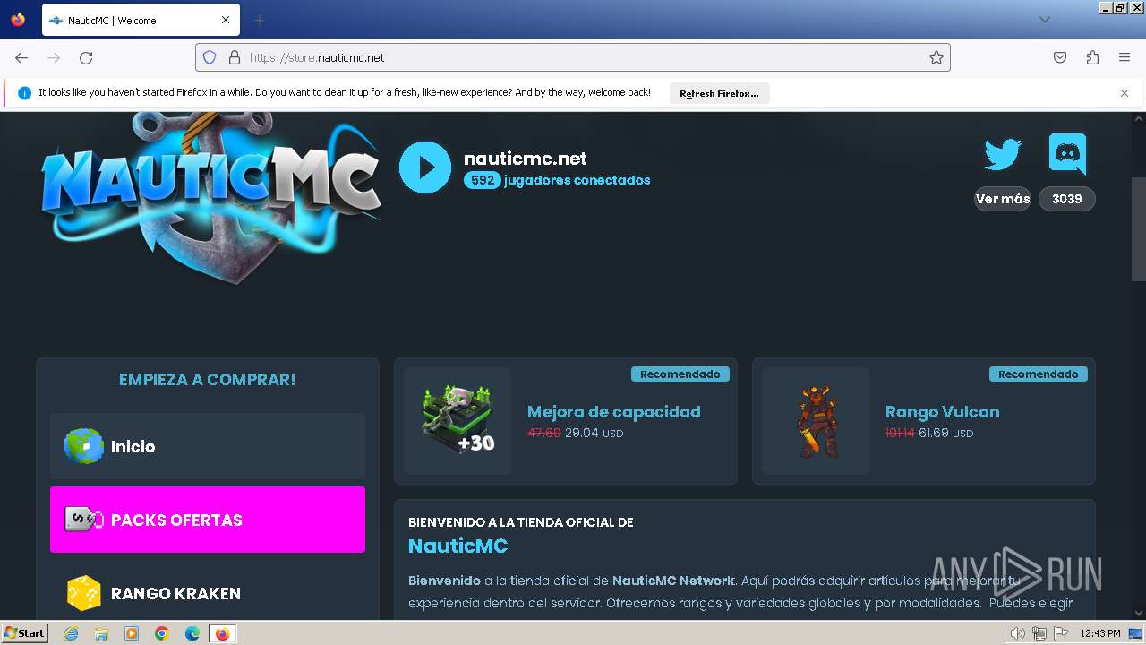This screenshot has width=1146, height=645.
Task: Click the Rango Kraken yellow cube icon
Action: [84, 593]
